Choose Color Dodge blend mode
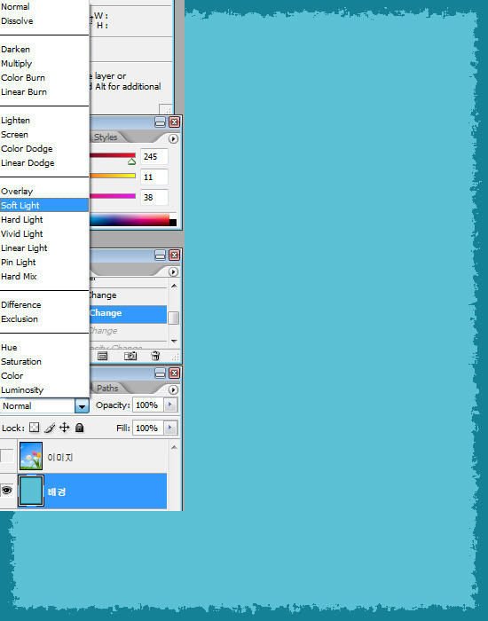This screenshot has width=488, height=621. click(x=27, y=148)
